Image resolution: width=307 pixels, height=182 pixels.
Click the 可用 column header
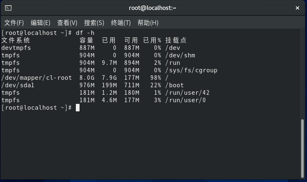coord(131,40)
